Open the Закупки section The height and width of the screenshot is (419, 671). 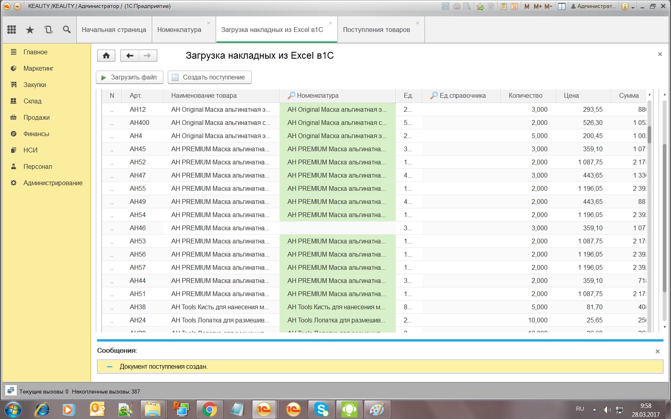tap(35, 85)
